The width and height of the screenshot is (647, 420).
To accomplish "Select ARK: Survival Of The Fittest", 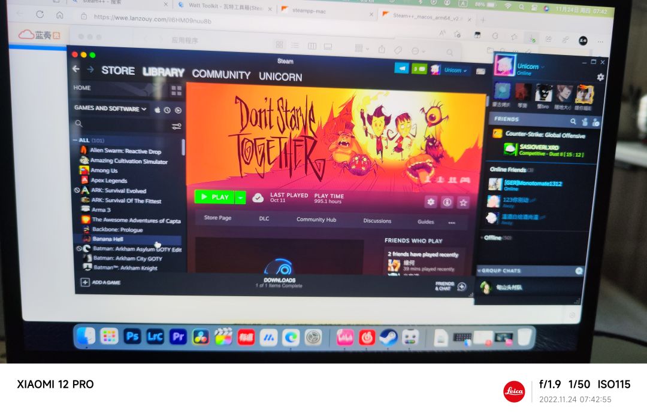I will coord(126,200).
